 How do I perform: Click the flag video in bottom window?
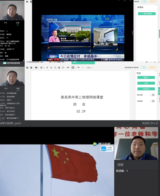57,170
